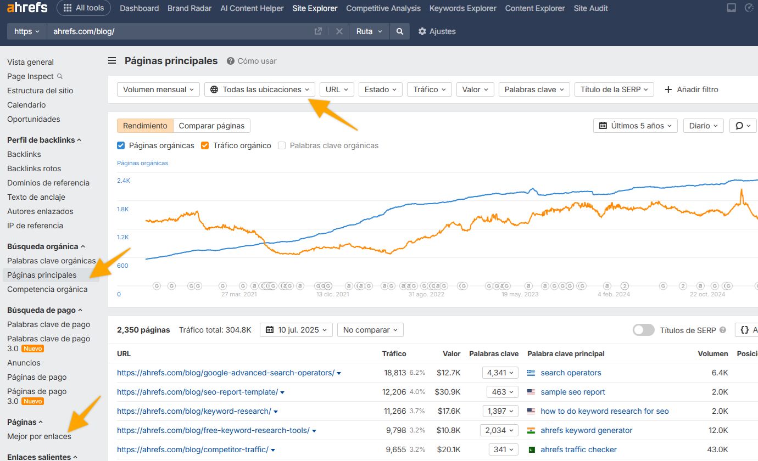Open the Cómo usar help icon
The width and height of the screenshot is (758, 461).
tap(231, 61)
